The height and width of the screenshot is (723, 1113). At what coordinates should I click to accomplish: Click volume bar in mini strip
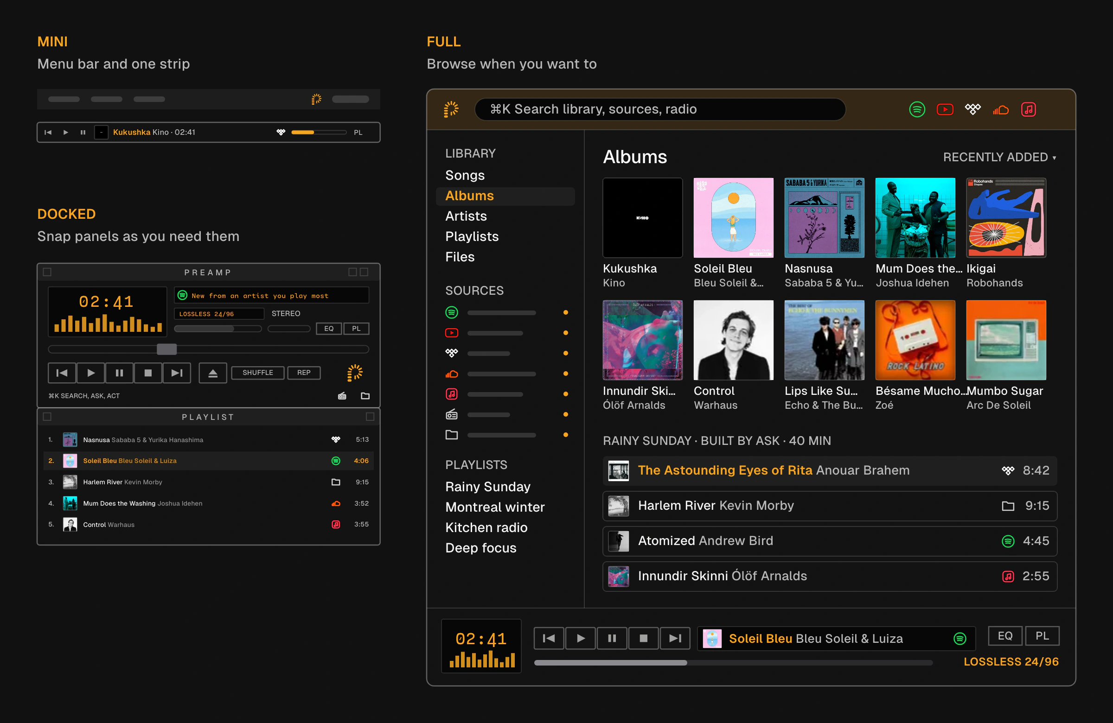click(x=319, y=132)
